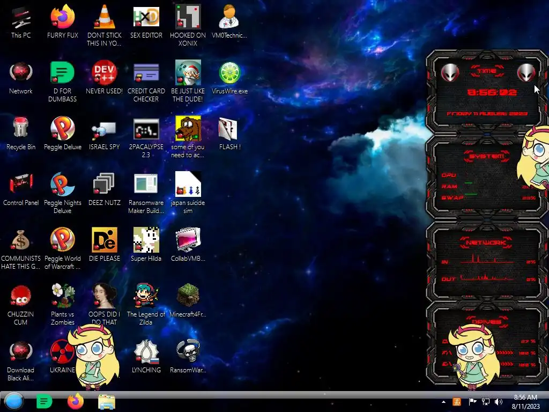Select VirusWire.exe lime icon
549x412 pixels.
pyautogui.click(x=229, y=78)
